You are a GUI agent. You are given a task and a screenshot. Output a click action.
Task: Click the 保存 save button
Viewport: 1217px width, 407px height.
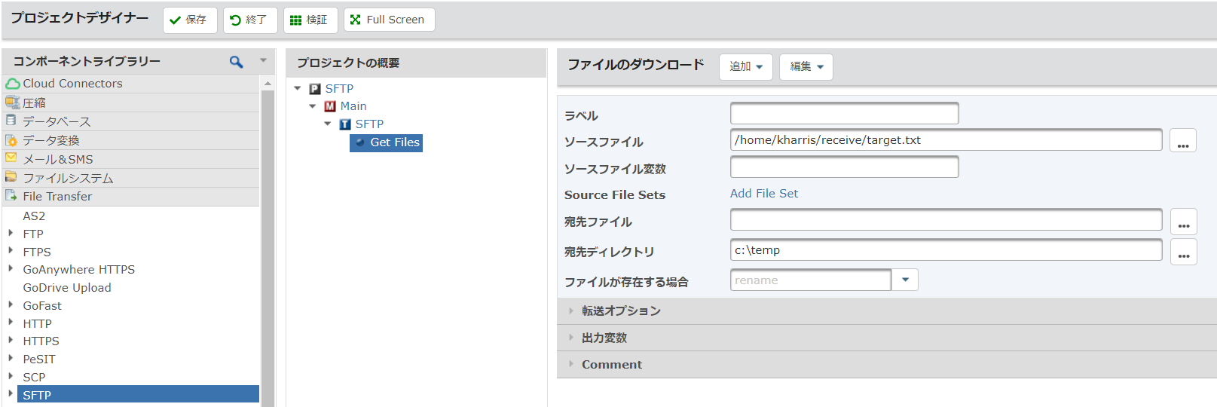tap(190, 20)
